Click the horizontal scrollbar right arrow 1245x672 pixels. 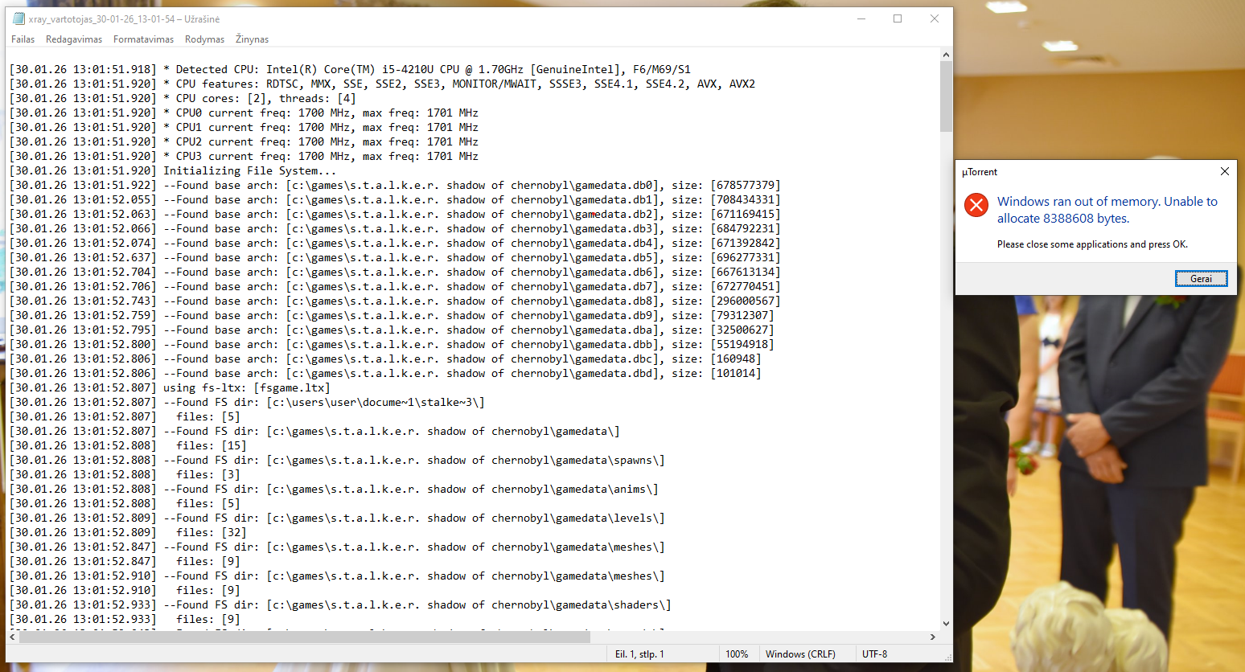point(932,637)
